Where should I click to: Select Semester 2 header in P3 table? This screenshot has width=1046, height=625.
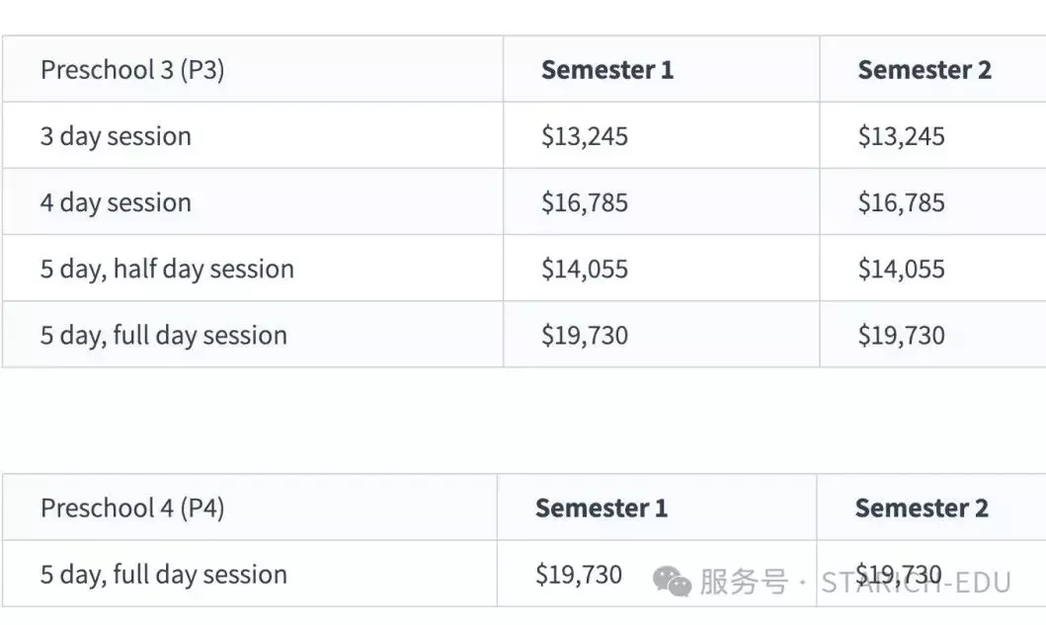pos(925,70)
